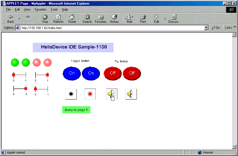238x156 pixels.
Task: Click the Discuss toolbar icon
Action: click(173, 19)
